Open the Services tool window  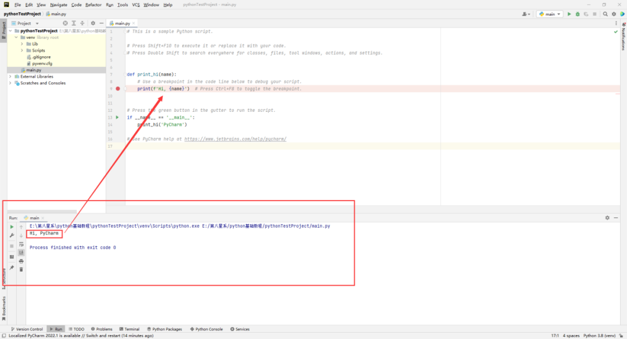(240, 329)
